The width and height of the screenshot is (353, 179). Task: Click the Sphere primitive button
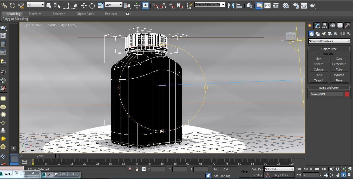point(319,64)
